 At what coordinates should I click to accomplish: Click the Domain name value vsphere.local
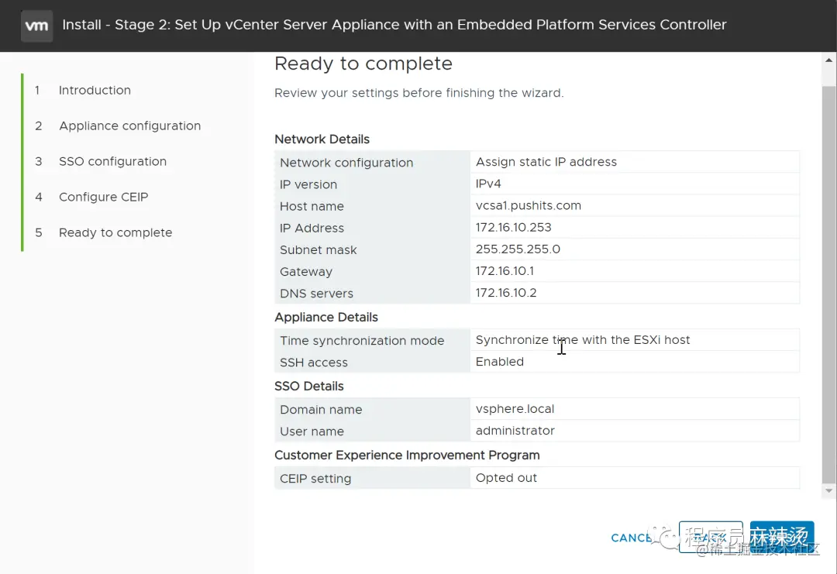click(x=515, y=409)
